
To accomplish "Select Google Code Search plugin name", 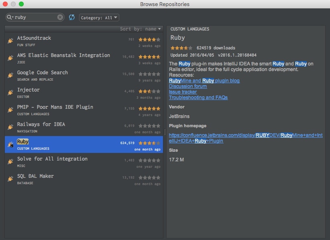I will pos(43,73).
